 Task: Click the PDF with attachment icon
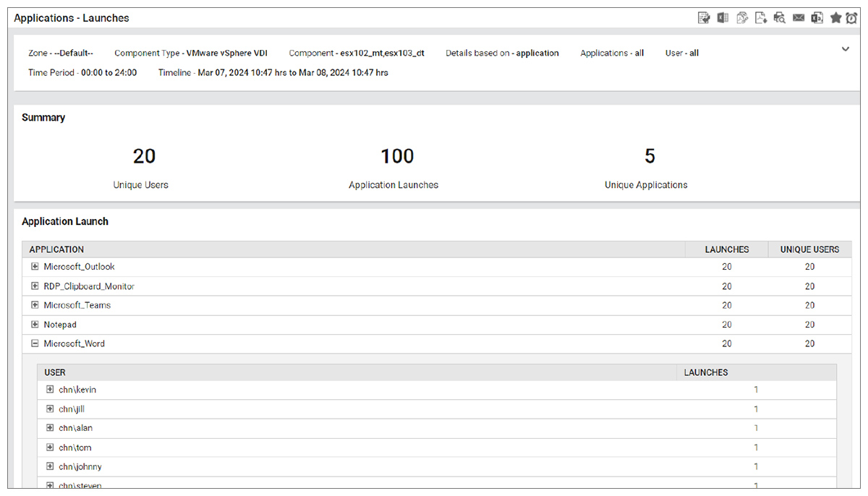tap(741, 18)
